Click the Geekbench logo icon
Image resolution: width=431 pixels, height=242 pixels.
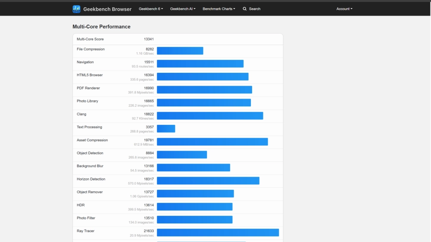76,9
